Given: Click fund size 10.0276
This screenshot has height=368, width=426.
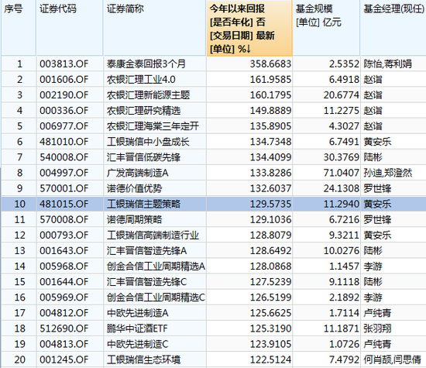Looking at the screenshot, I should point(342,250).
